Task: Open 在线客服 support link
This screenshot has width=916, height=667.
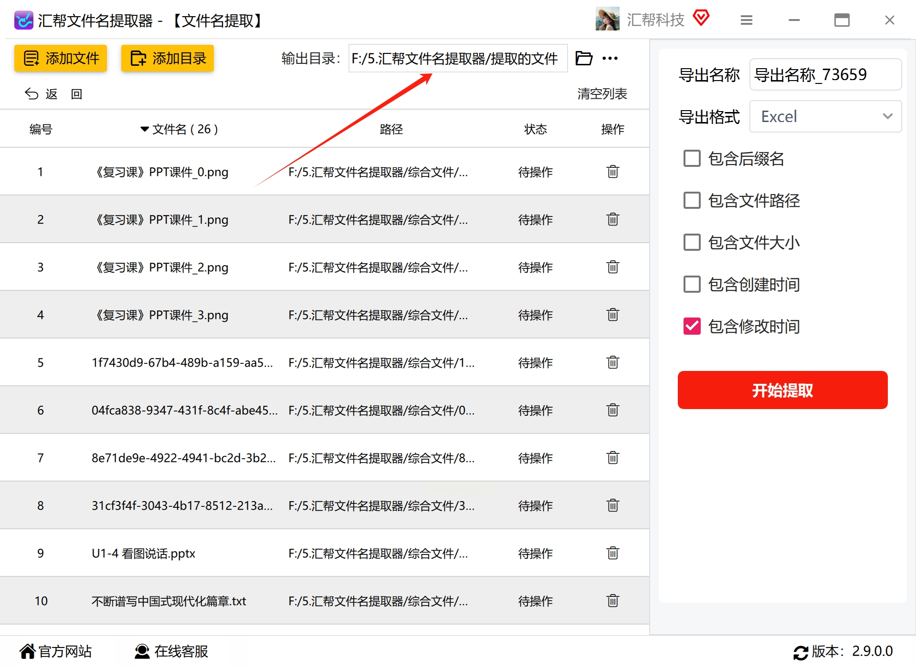Action: coord(171,651)
